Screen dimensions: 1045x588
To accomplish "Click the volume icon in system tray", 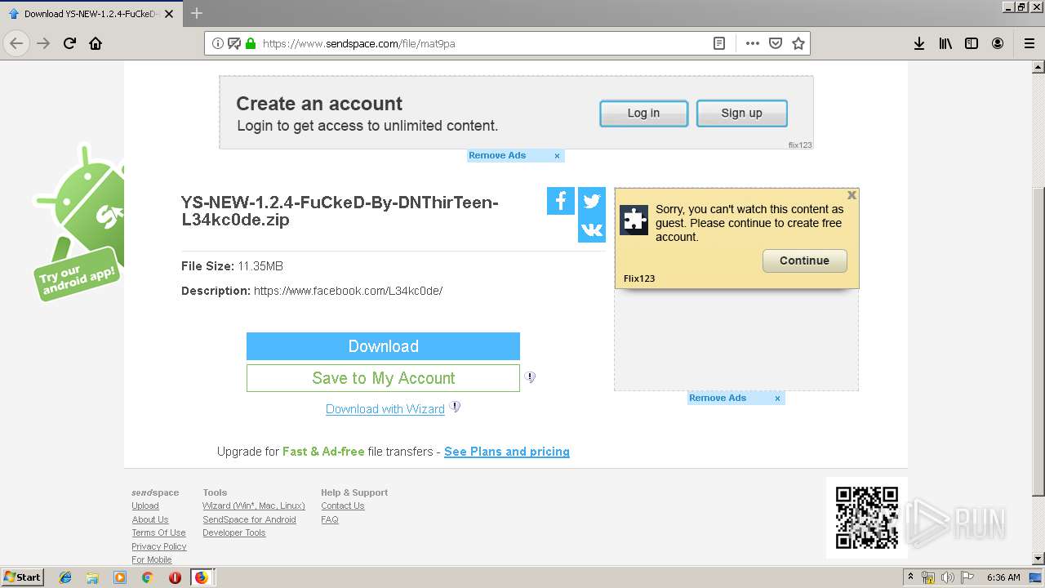I will pos(947,577).
